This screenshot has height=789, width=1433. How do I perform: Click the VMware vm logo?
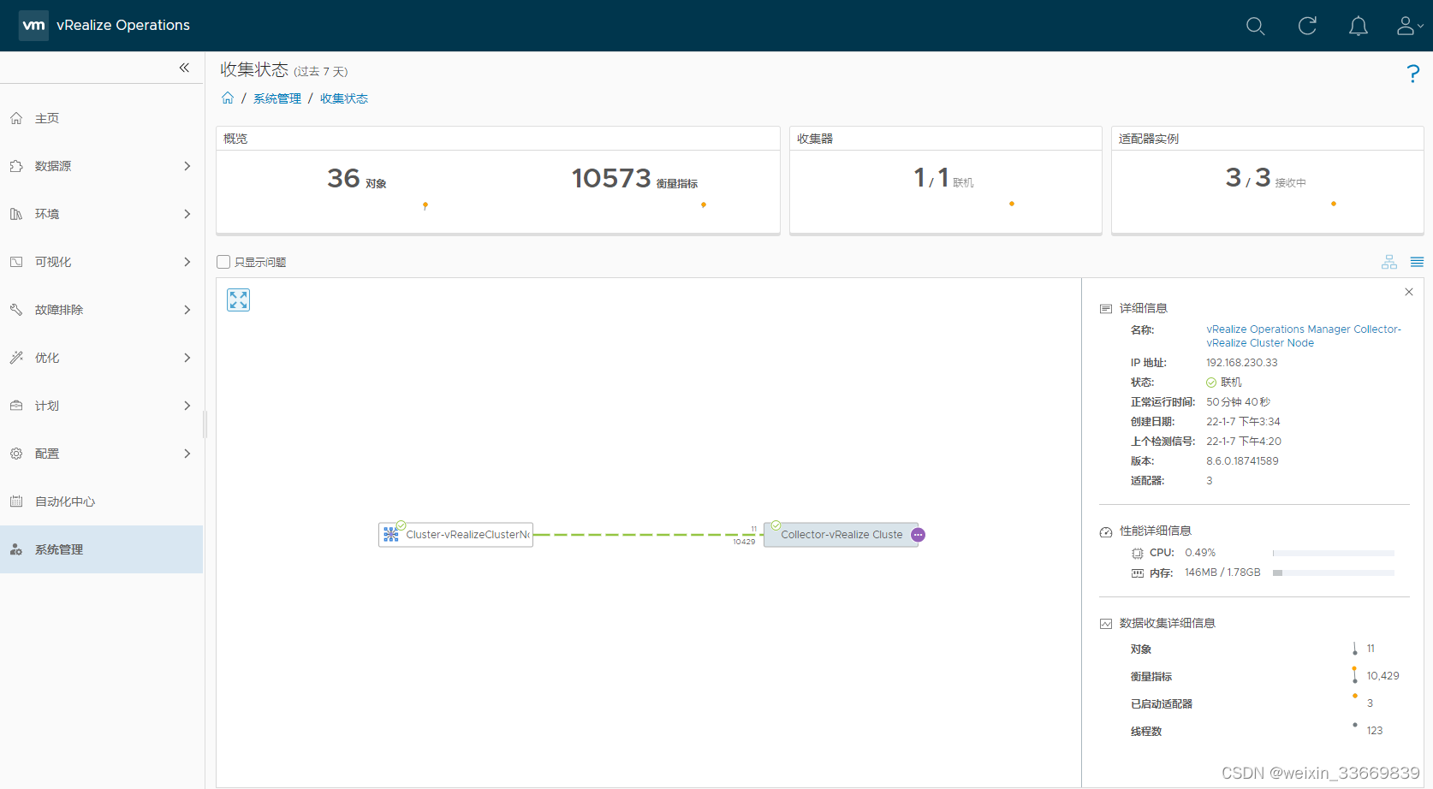tap(33, 25)
